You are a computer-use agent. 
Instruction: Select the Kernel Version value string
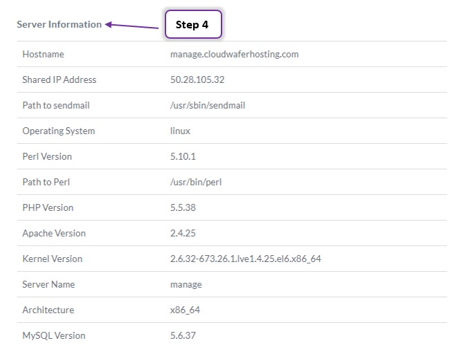pos(245,259)
